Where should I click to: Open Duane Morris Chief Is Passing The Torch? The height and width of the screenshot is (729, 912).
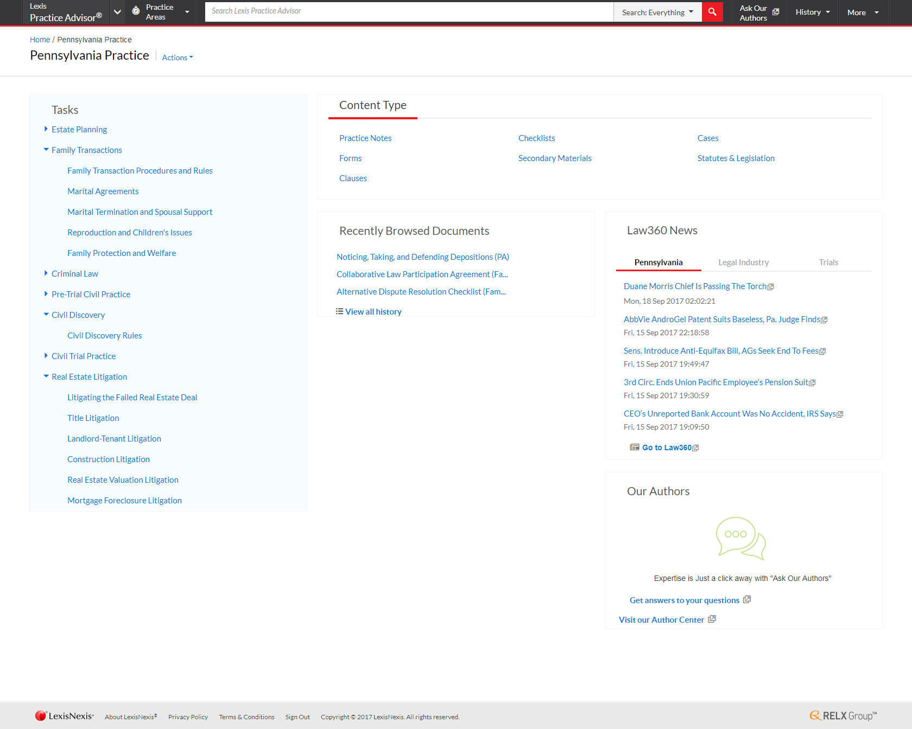click(695, 286)
